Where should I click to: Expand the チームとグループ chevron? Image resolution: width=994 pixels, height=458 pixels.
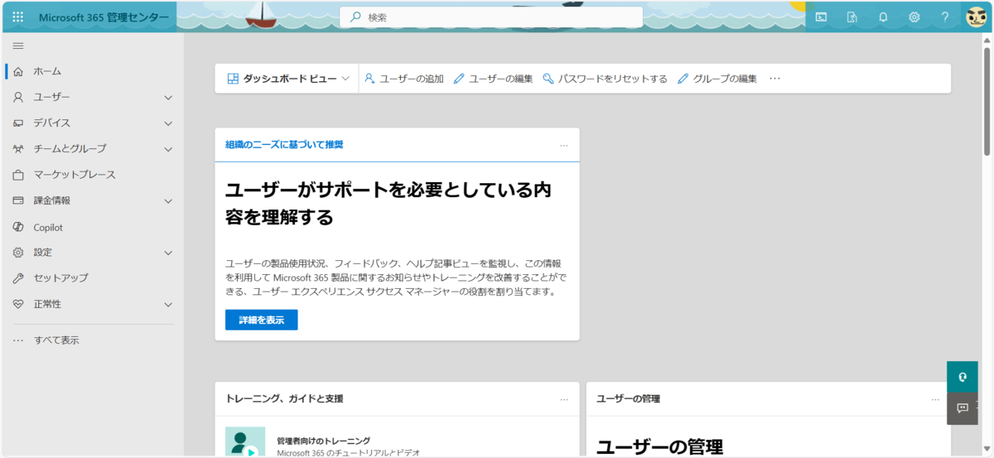(168, 149)
